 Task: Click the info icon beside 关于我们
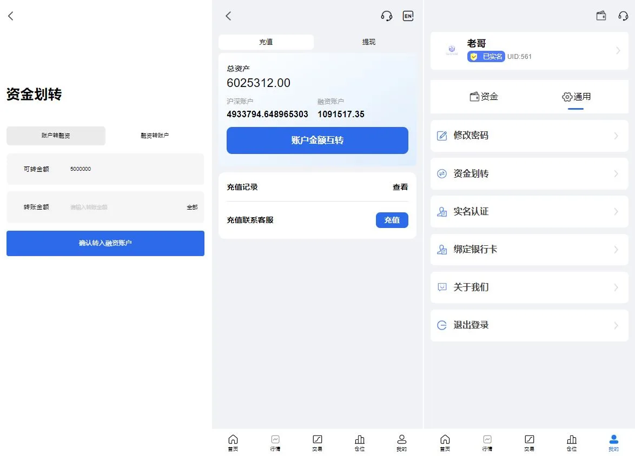(x=442, y=287)
